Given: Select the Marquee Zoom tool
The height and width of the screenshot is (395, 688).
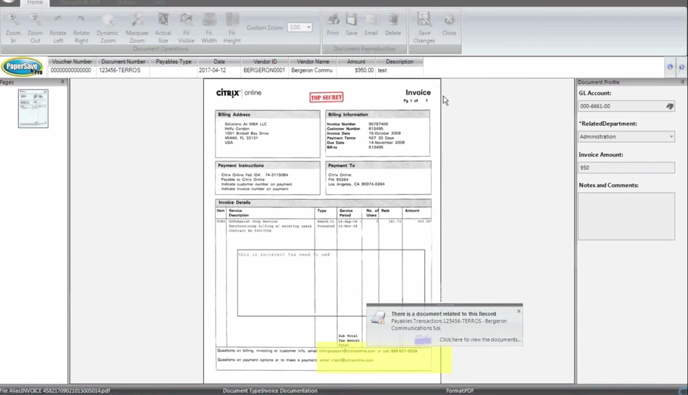Looking at the screenshot, I should [137, 28].
